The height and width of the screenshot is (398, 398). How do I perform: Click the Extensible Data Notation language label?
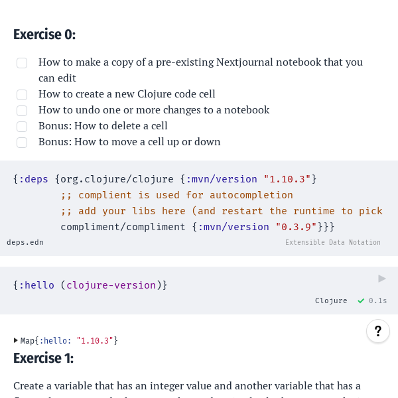[333, 243]
